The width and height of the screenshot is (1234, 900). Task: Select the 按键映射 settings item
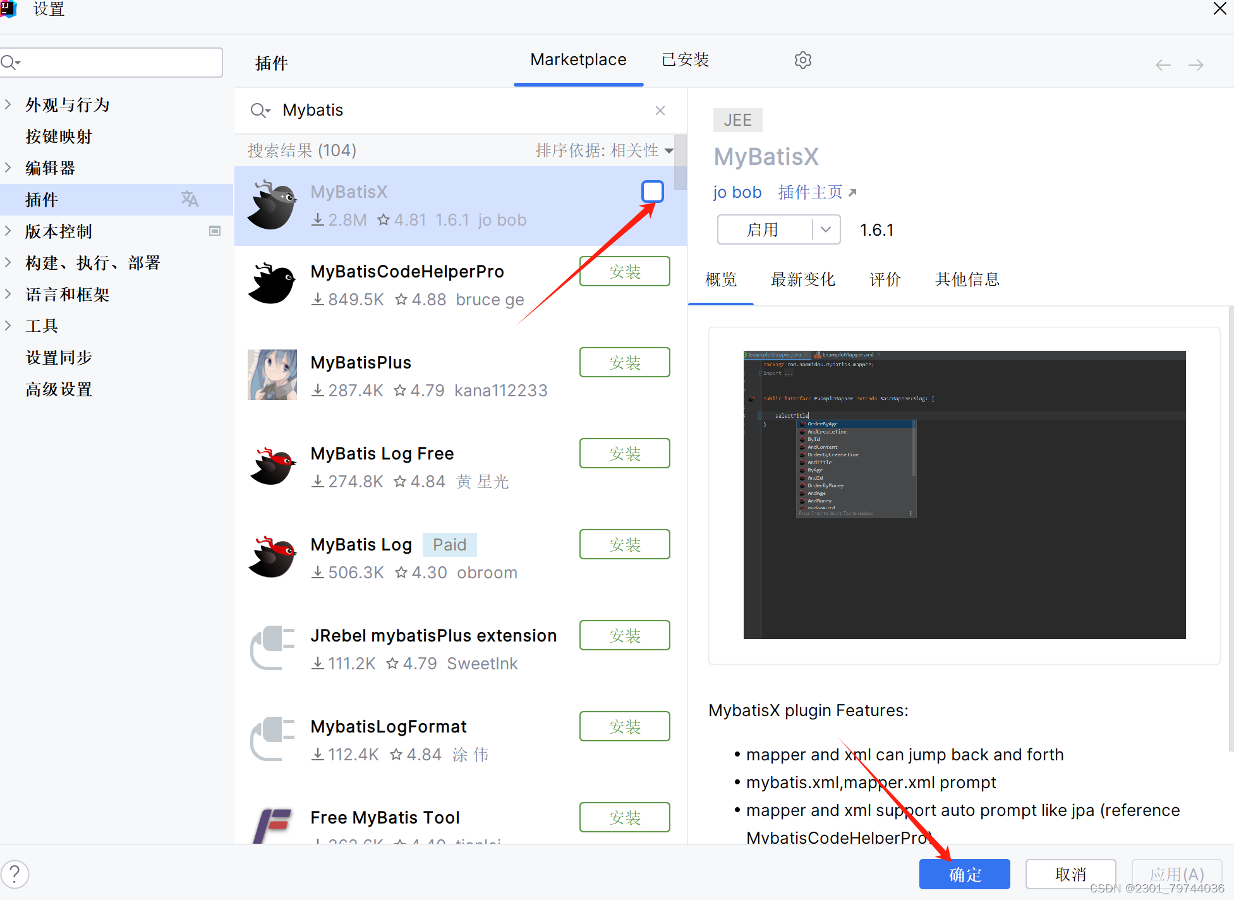(x=58, y=136)
